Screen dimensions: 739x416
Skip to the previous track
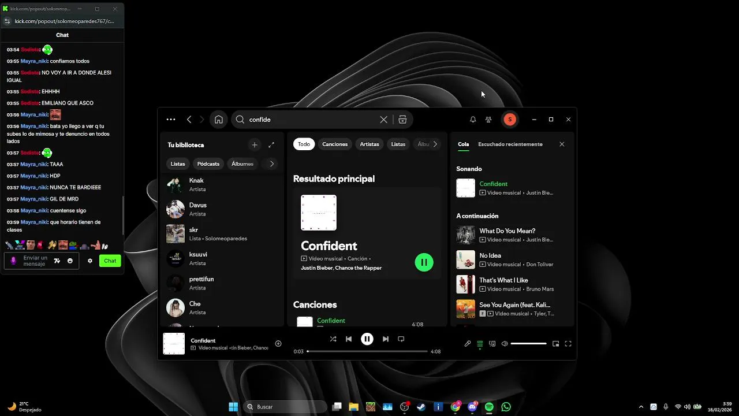pos(349,339)
